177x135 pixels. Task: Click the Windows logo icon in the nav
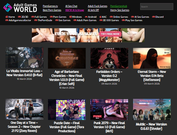(70, 17)
